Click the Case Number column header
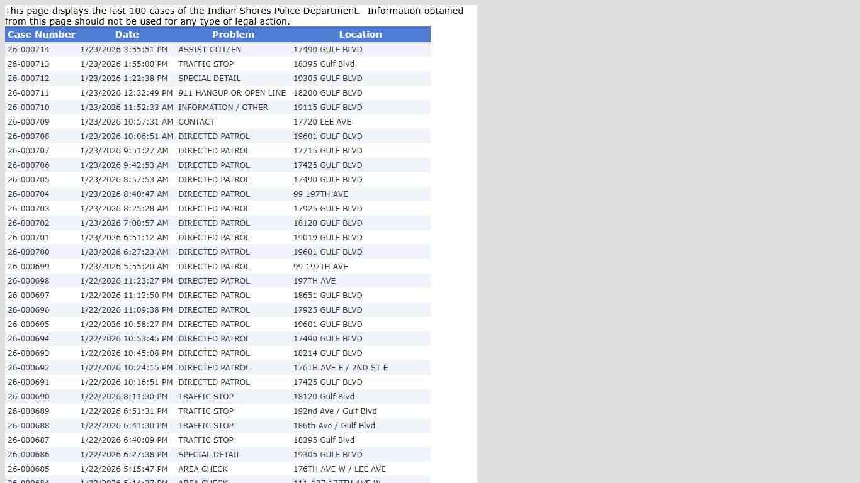 (42, 35)
